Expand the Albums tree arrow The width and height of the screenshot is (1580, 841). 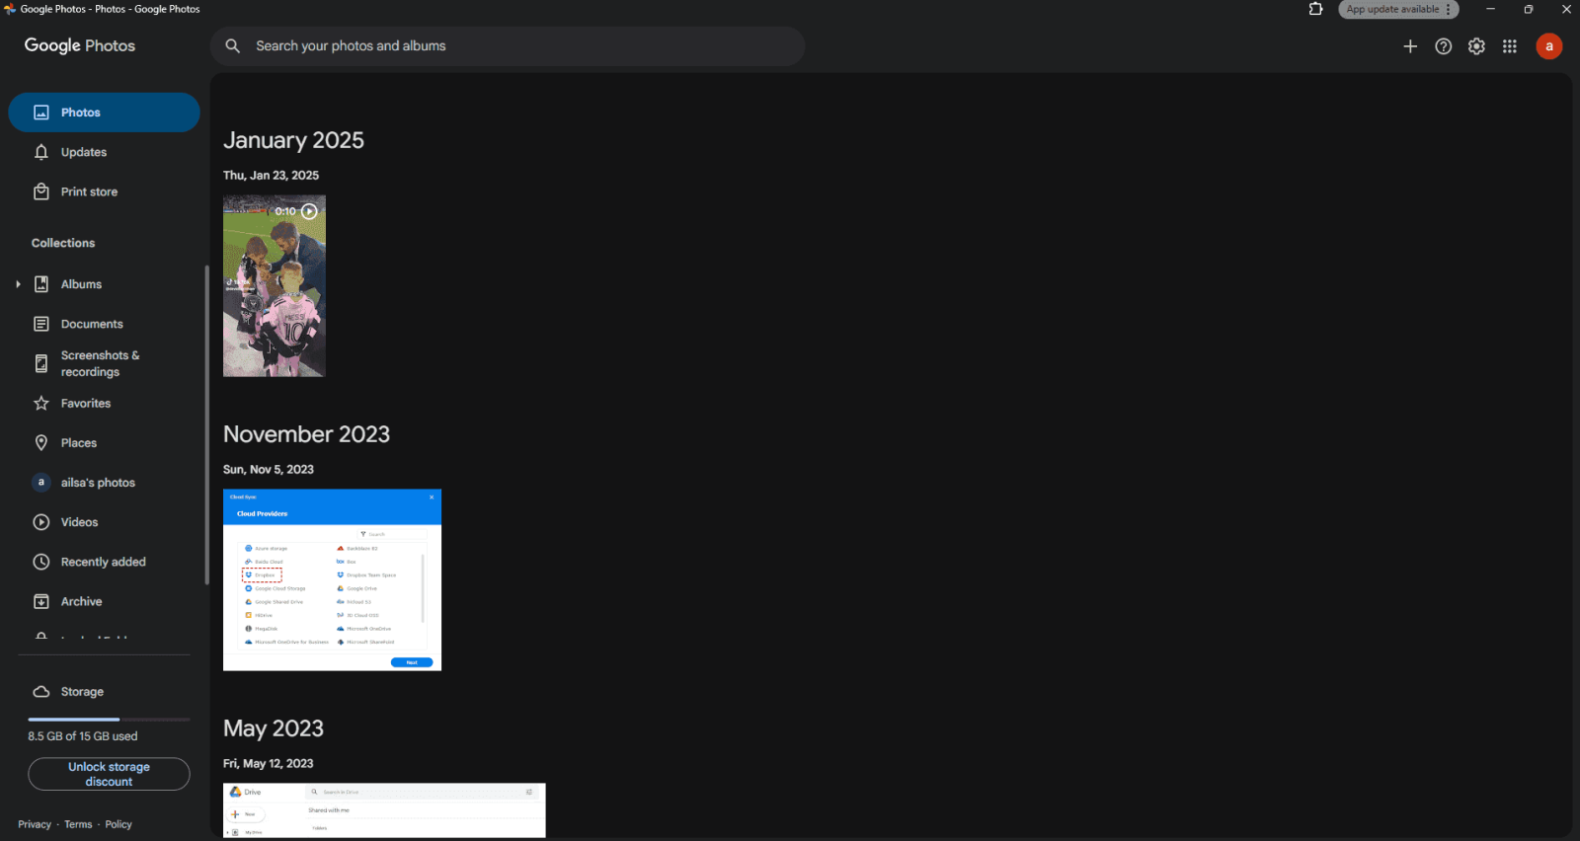[x=18, y=284]
